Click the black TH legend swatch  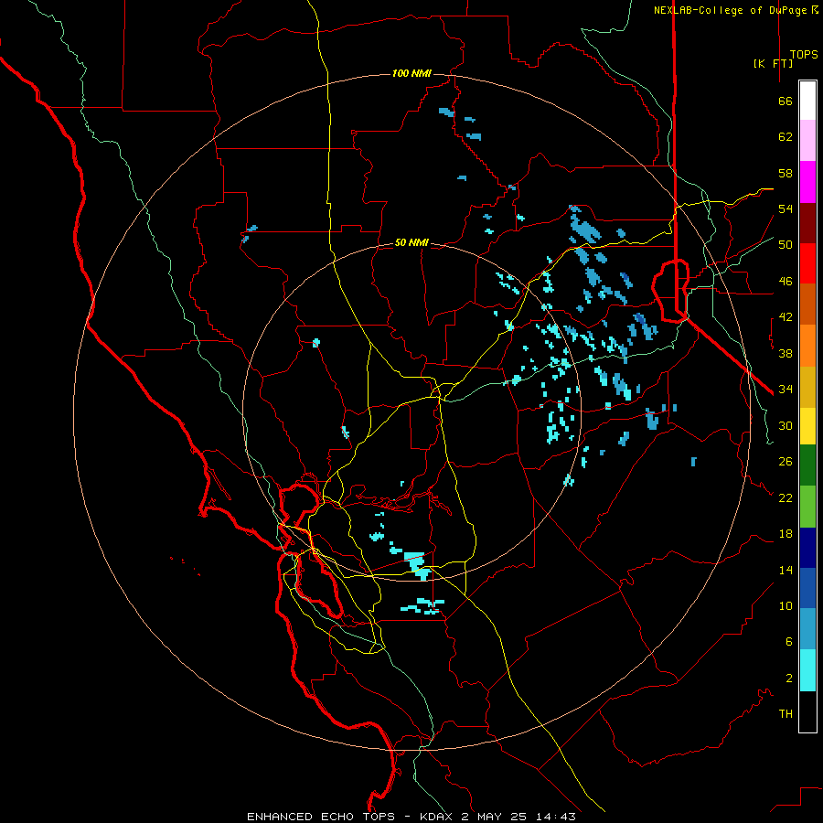point(807,711)
